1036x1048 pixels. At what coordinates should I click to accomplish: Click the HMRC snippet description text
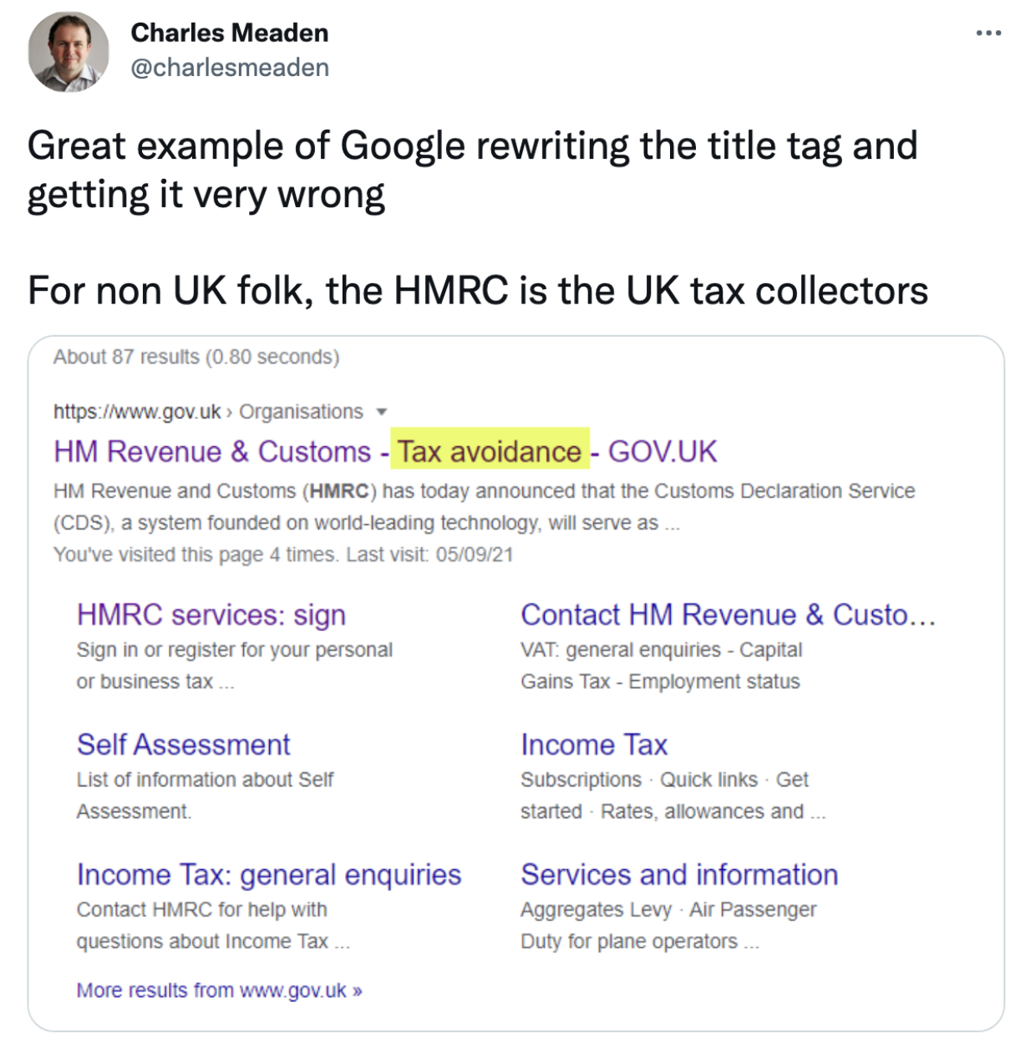coord(484,506)
